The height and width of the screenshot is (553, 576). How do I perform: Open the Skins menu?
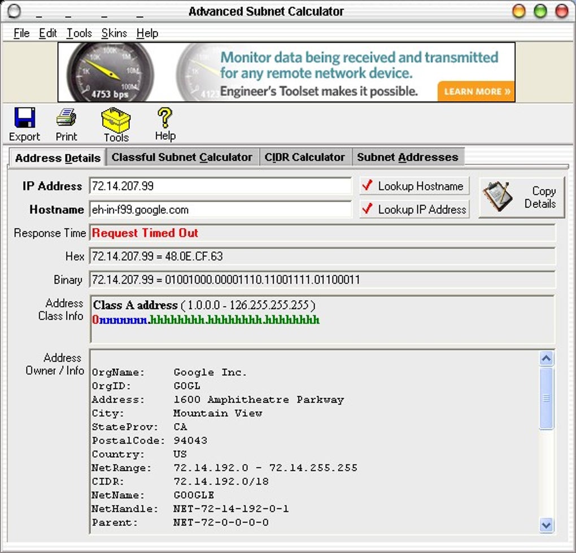tap(114, 33)
